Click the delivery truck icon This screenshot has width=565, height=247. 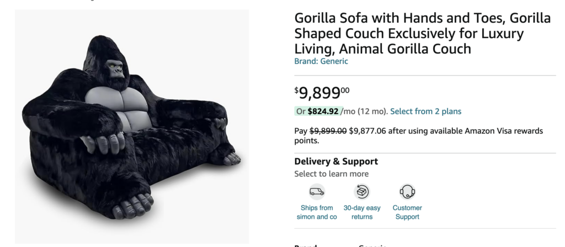click(x=317, y=192)
